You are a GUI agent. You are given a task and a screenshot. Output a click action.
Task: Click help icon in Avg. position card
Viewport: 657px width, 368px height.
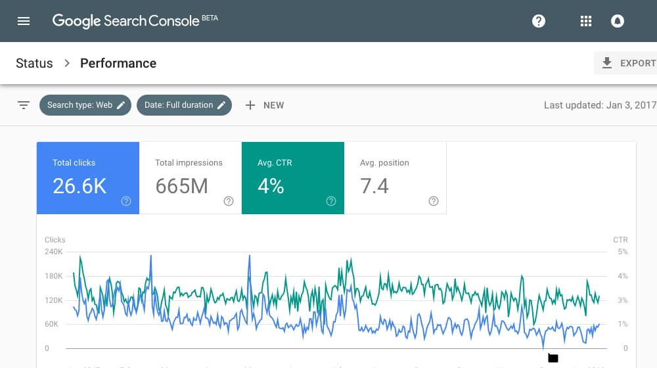tap(434, 201)
